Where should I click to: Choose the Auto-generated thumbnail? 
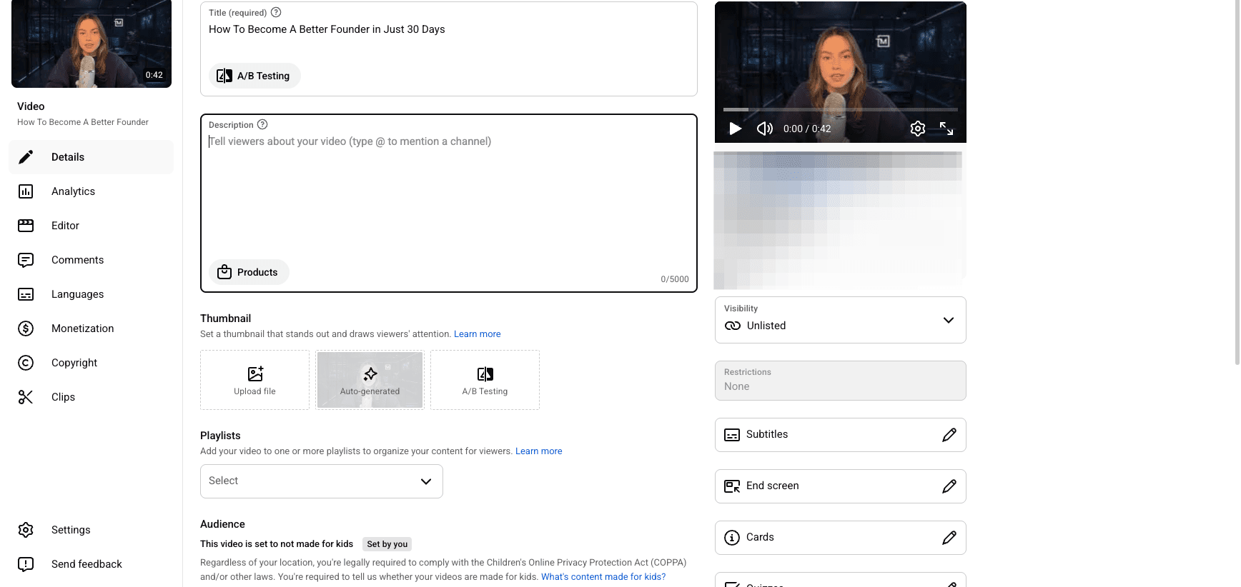[x=370, y=380]
